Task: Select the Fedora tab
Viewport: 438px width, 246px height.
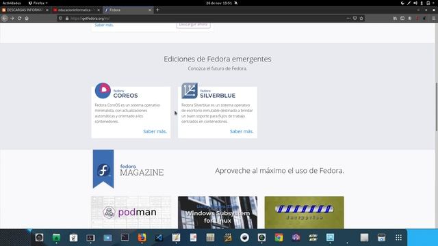Action: [x=128, y=10]
